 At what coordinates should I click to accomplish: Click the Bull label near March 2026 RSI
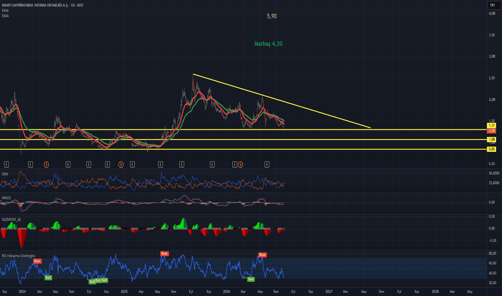pyautogui.click(x=250, y=279)
